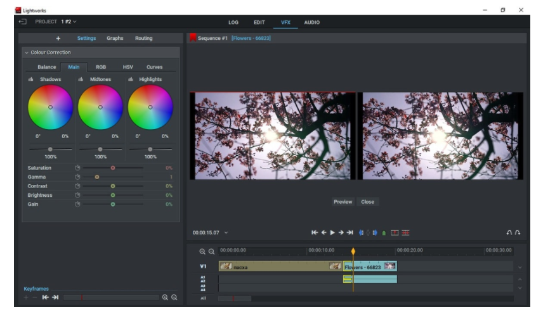The width and height of the screenshot is (536, 316).
Task: Click the Saturation slider handle
Action: pos(113,168)
